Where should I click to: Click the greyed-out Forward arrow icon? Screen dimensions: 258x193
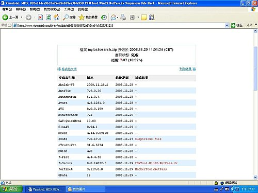28,17
